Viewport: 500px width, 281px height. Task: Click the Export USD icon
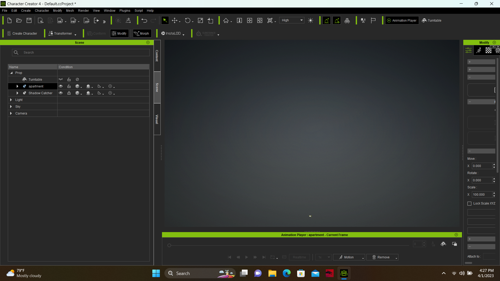coord(87,21)
